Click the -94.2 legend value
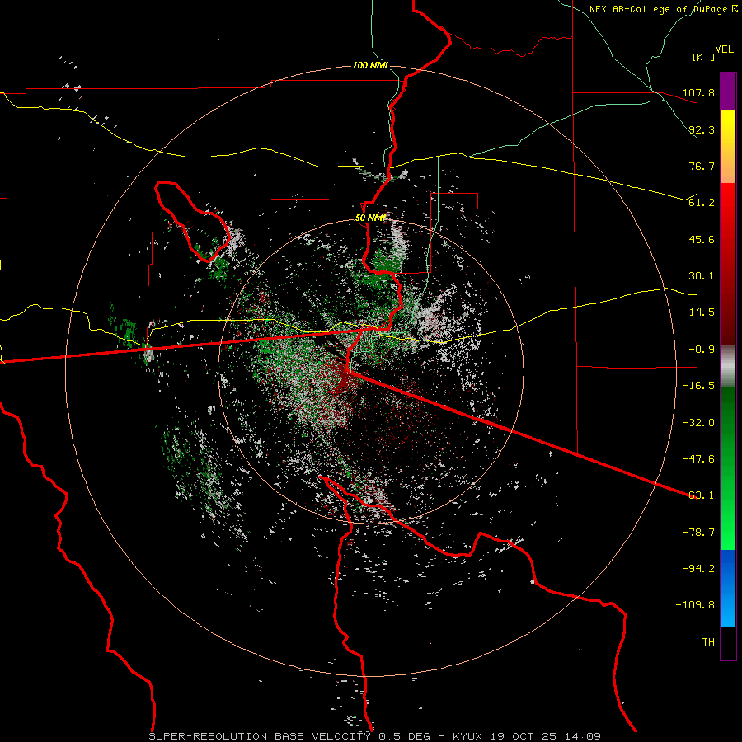This screenshot has width=742, height=742. tap(698, 569)
